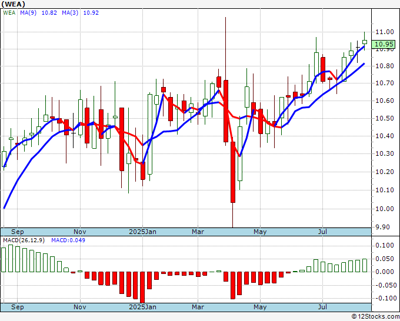Screen dimensions: 400x321
Task: Click the long red April candle bottoming near 10.03
Action: click(233, 172)
